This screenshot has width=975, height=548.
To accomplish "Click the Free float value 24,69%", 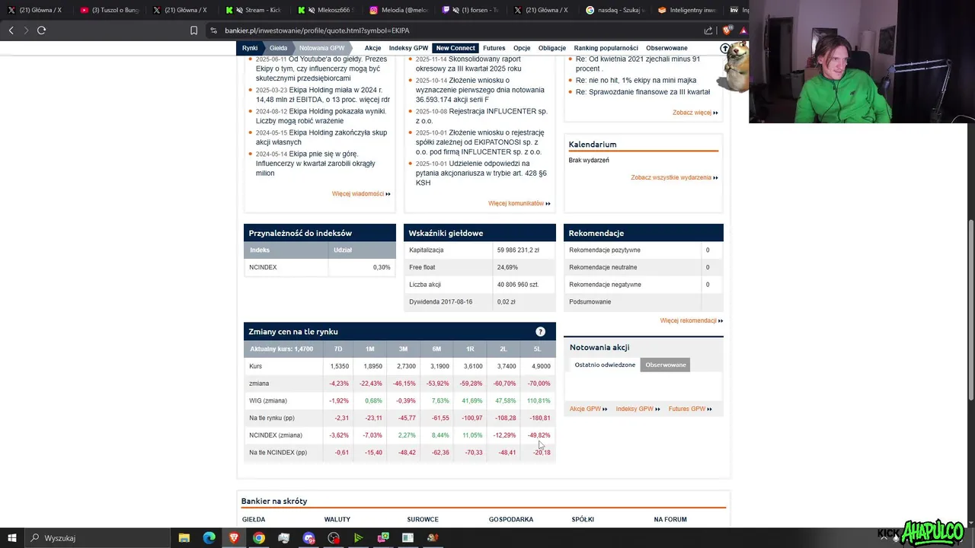I will [x=507, y=267].
